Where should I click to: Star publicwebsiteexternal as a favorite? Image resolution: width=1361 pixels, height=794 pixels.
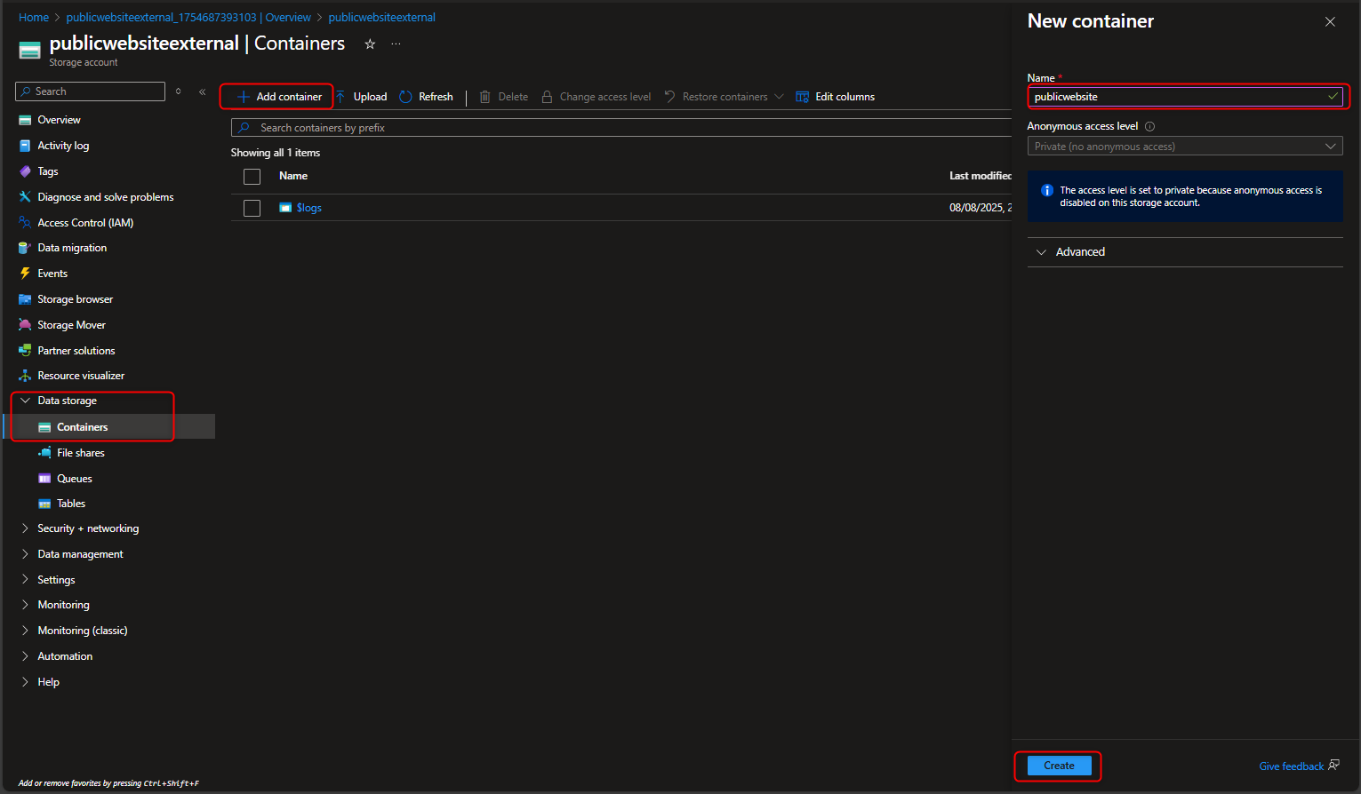pos(370,43)
